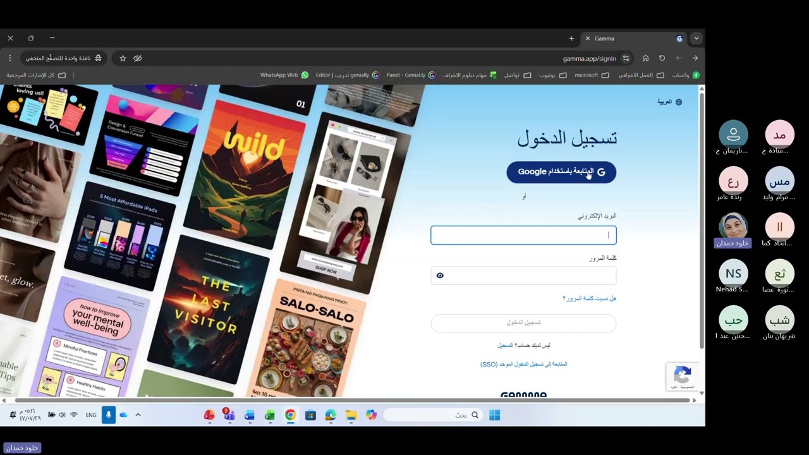Screen dimensions: 809x455
Task: Click the Most Affordable iPads thumbnail
Action: pyautogui.click(x=120, y=236)
